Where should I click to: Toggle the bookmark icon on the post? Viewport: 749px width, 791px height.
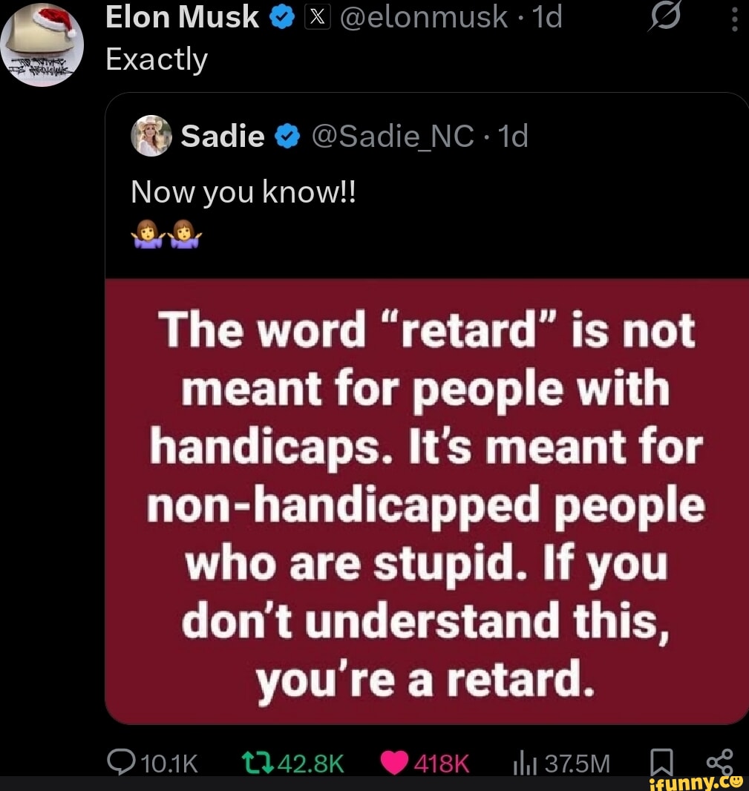point(661,761)
